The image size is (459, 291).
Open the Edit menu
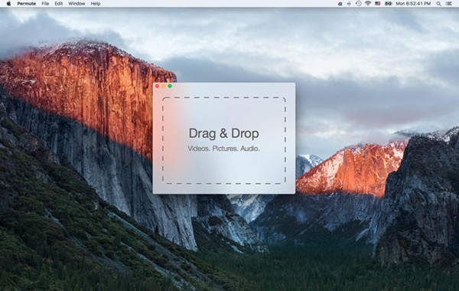[x=59, y=4]
